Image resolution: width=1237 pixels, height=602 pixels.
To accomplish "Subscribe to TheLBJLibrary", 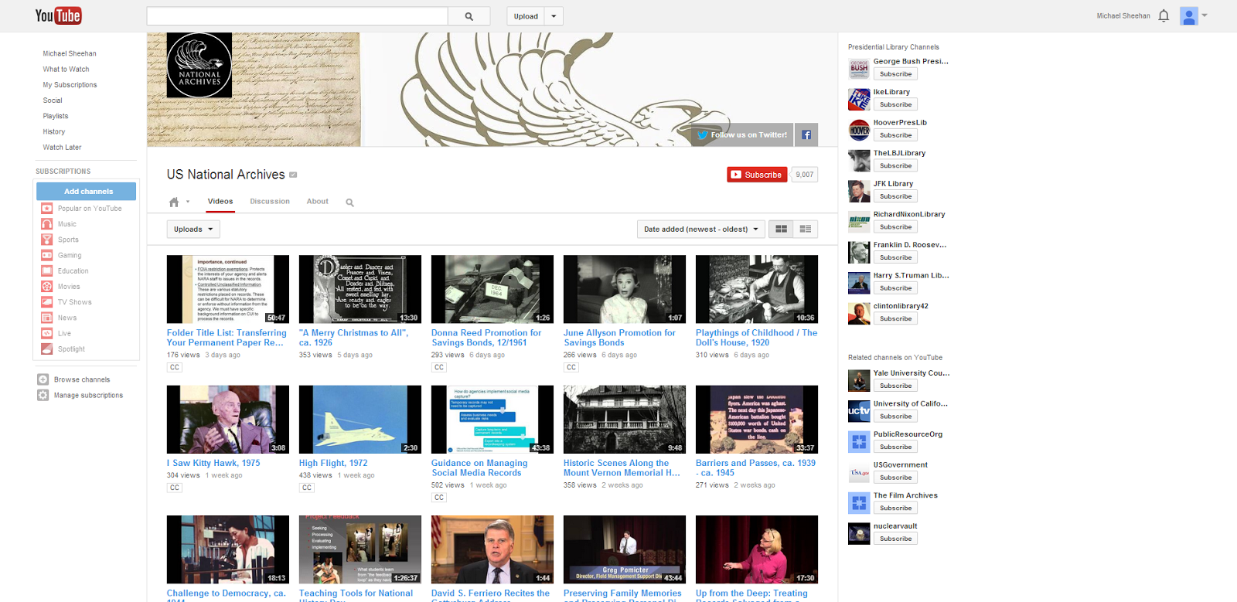I will click(x=895, y=165).
